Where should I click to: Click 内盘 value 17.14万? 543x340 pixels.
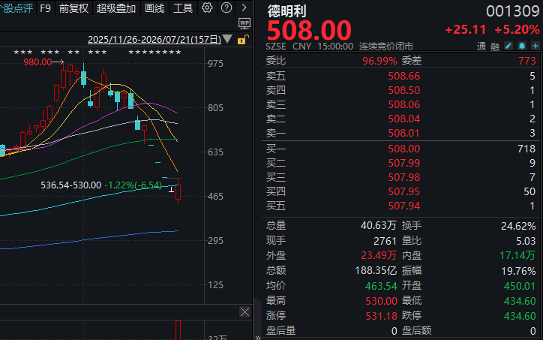click(x=517, y=255)
